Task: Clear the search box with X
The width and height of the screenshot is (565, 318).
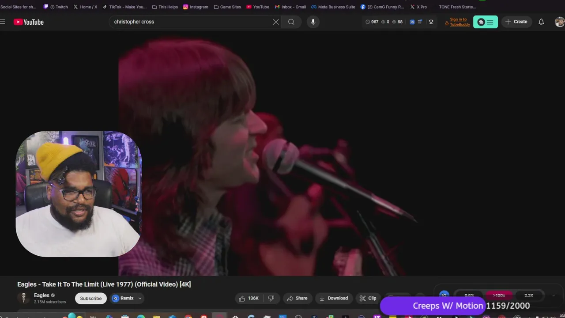Action: click(x=276, y=22)
